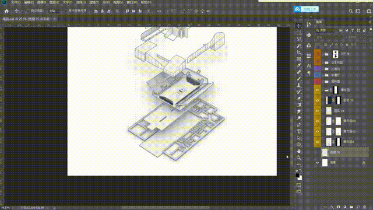Select the Eyedropper tool
The image size is (373, 210).
[x=299, y=65]
